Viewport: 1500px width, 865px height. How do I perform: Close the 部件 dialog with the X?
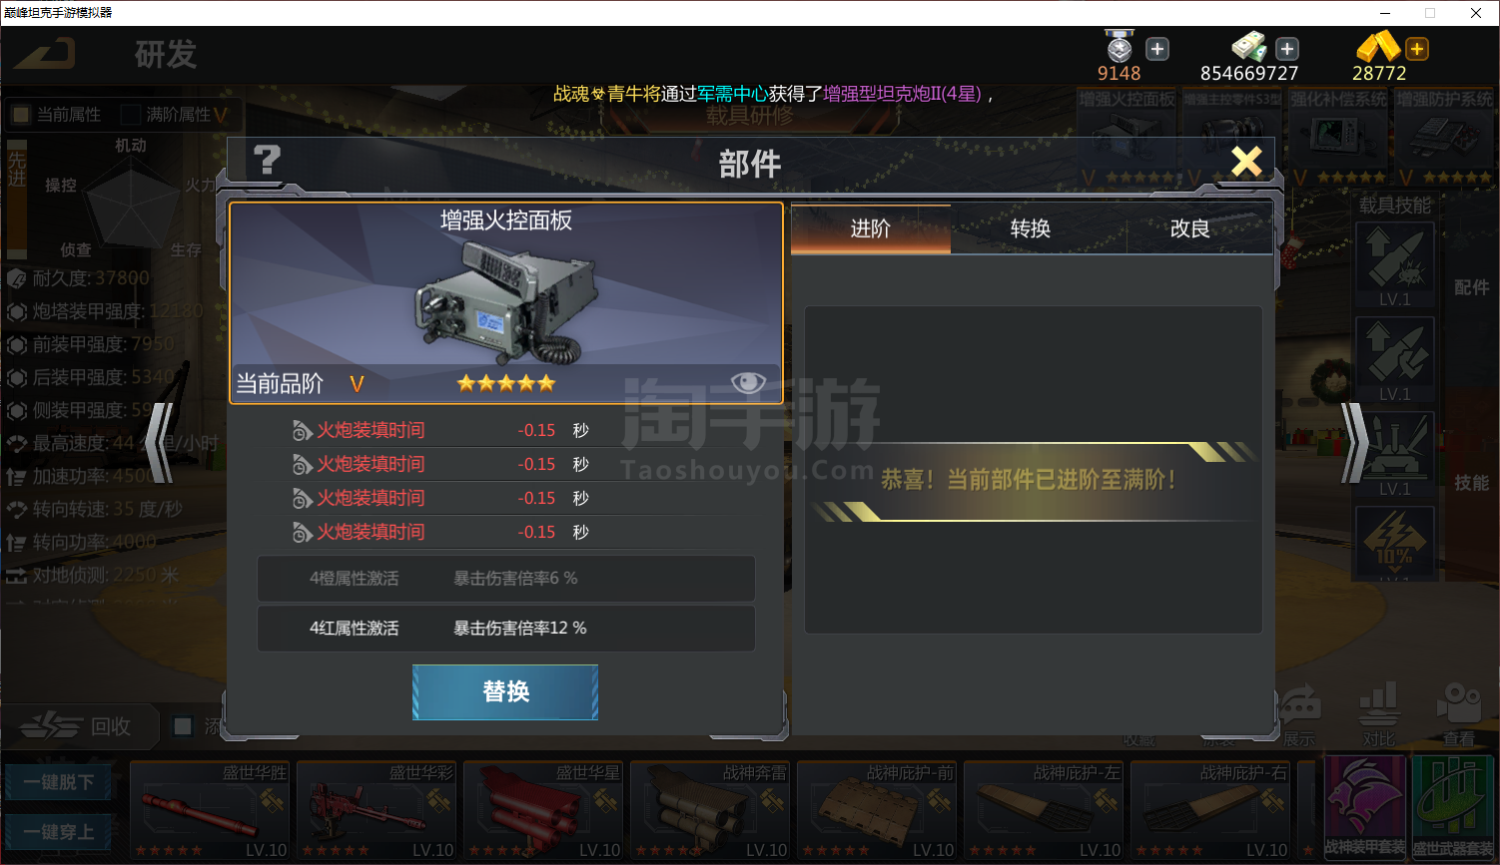[1246, 162]
